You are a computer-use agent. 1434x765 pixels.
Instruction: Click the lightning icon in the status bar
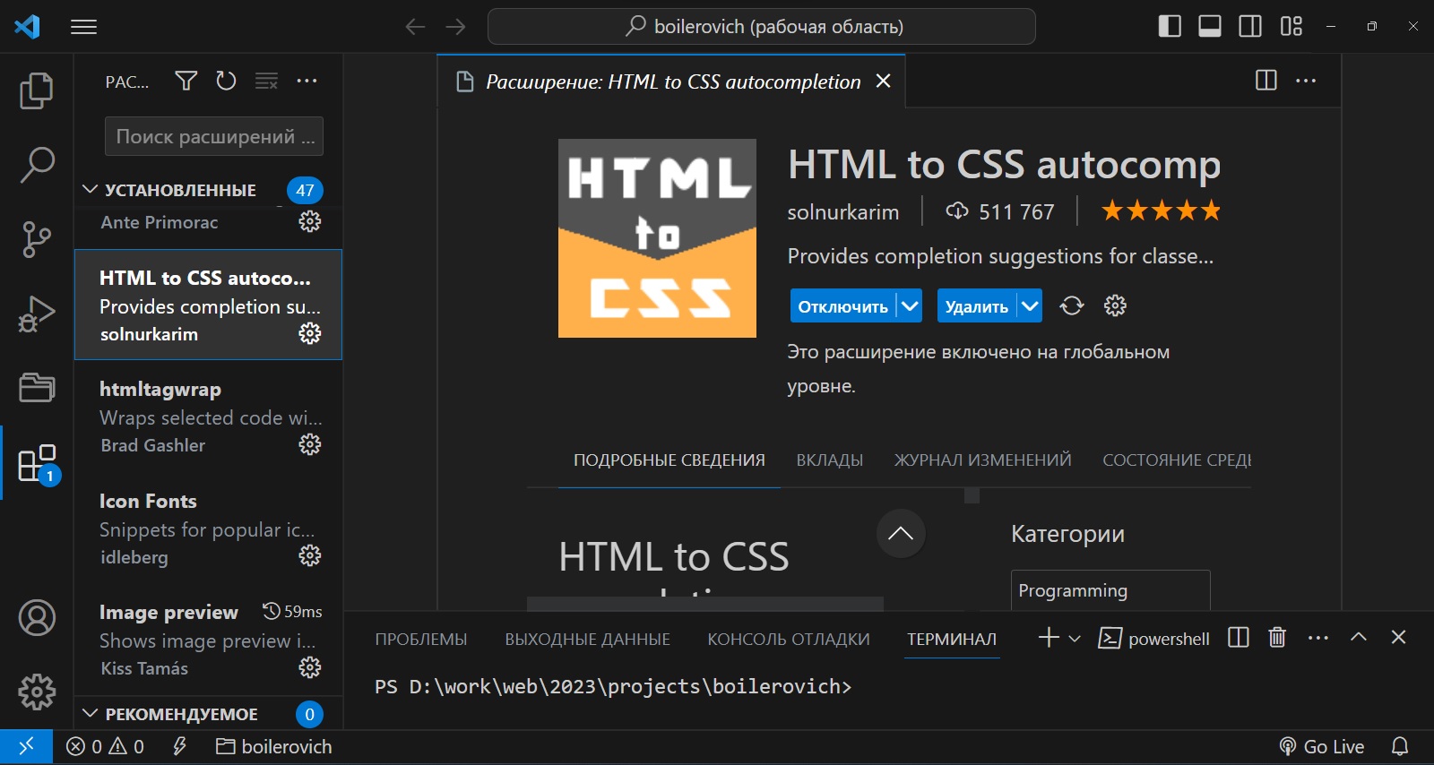point(179,746)
